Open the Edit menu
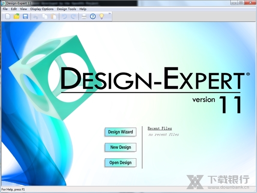This screenshot has height=193, width=257. click(14, 9)
